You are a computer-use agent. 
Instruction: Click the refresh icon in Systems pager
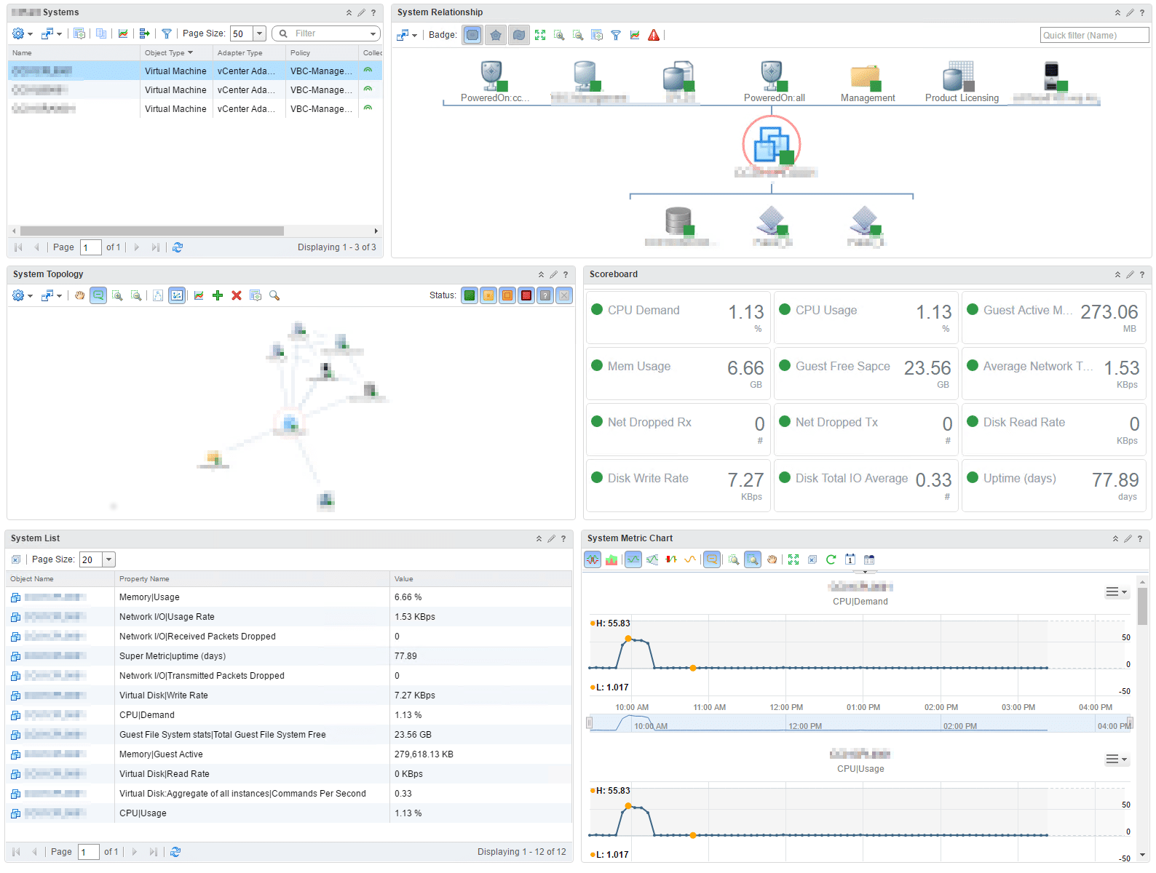(178, 247)
